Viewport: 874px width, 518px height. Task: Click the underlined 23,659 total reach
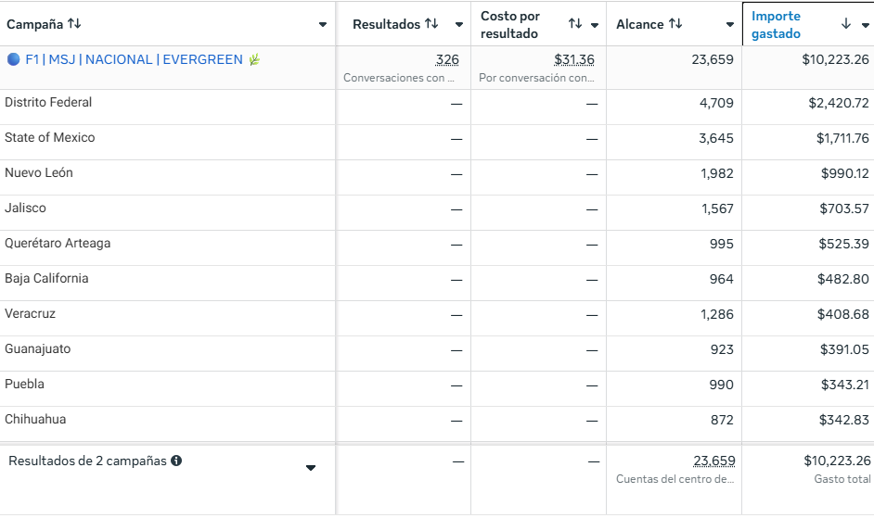pos(713,461)
